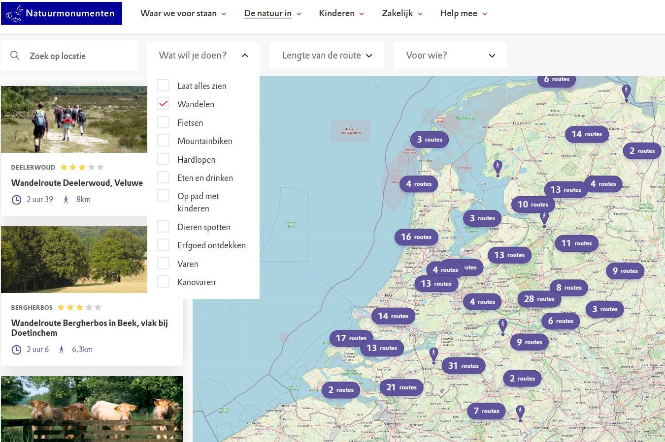The height and width of the screenshot is (442, 665).
Task: Open the Help mee menu
Action: point(459,13)
